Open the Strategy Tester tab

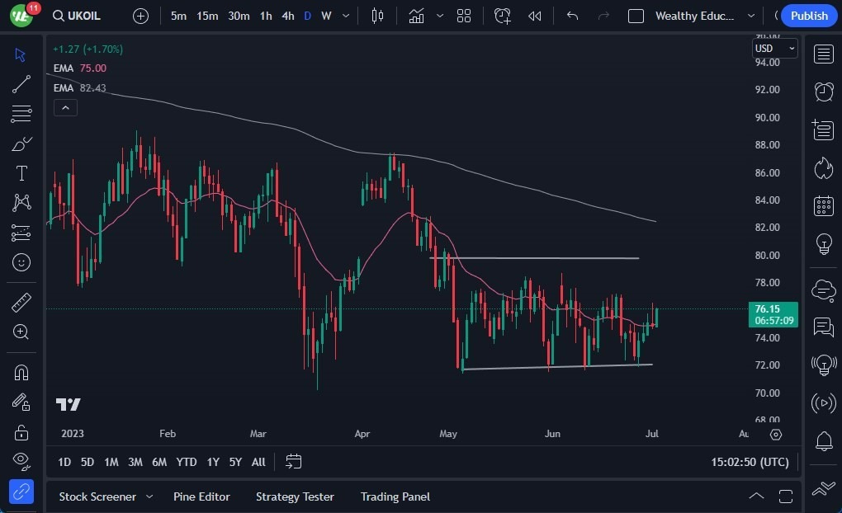tap(295, 497)
